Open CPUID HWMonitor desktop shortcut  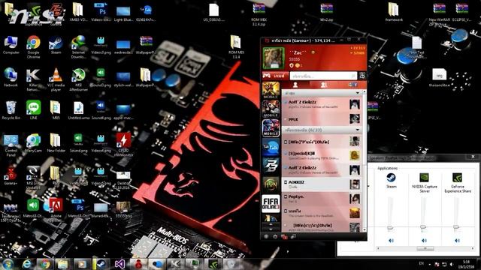pos(123,145)
